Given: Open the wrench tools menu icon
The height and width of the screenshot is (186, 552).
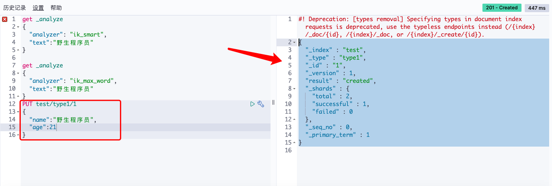Looking at the screenshot, I should [x=261, y=104].
